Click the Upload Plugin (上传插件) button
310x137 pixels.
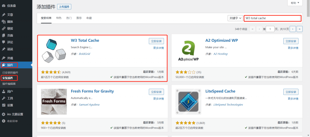(64, 7)
